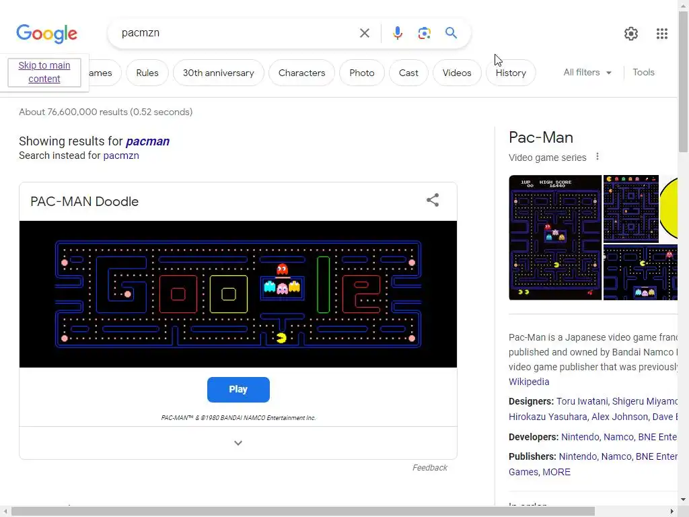Click the Bandai Namco copyright notice
This screenshot has width=689, height=517.
click(238, 417)
